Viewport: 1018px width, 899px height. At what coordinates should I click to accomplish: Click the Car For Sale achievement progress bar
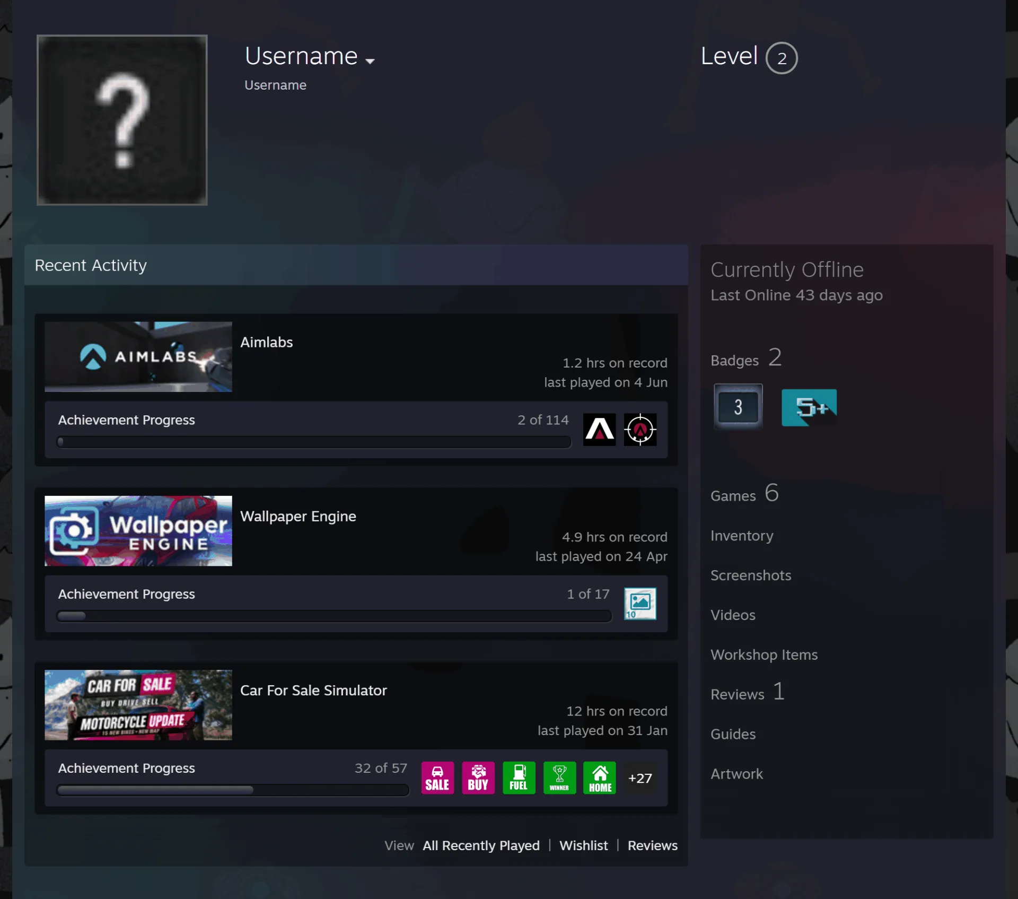click(233, 790)
